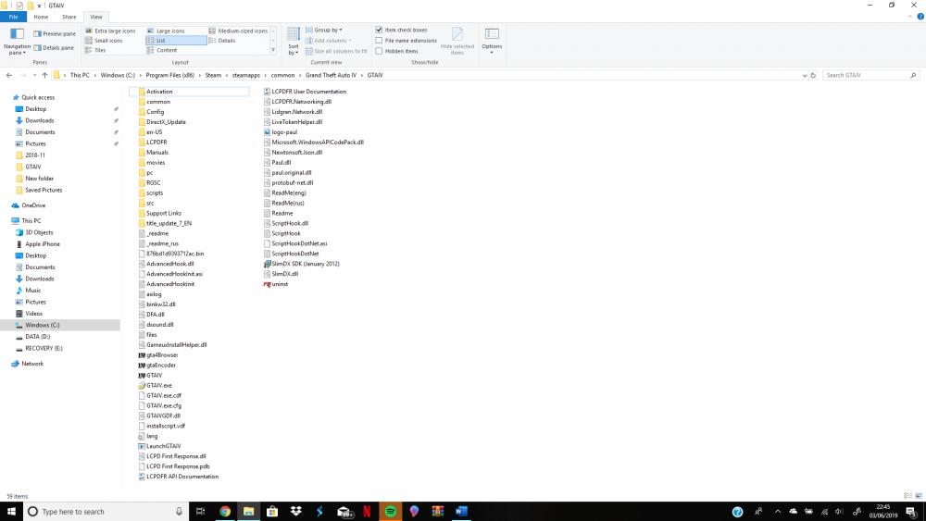Open RECOVERY (E:) drive

coord(44,349)
